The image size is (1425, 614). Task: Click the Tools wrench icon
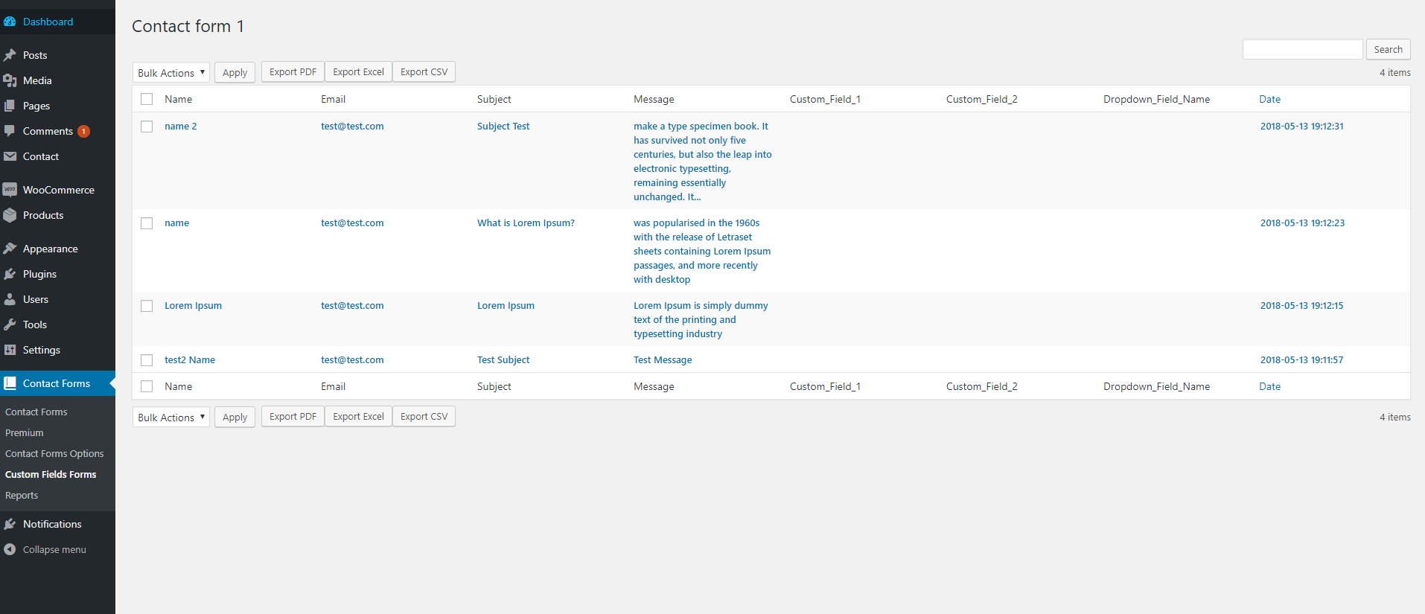(x=10, y=324)
